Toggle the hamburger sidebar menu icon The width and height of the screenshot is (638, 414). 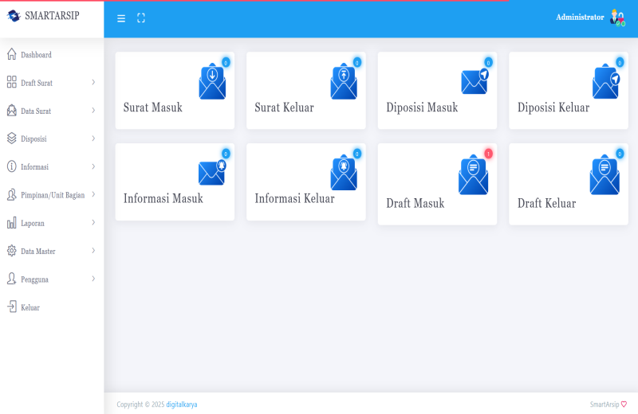(121, 18)
